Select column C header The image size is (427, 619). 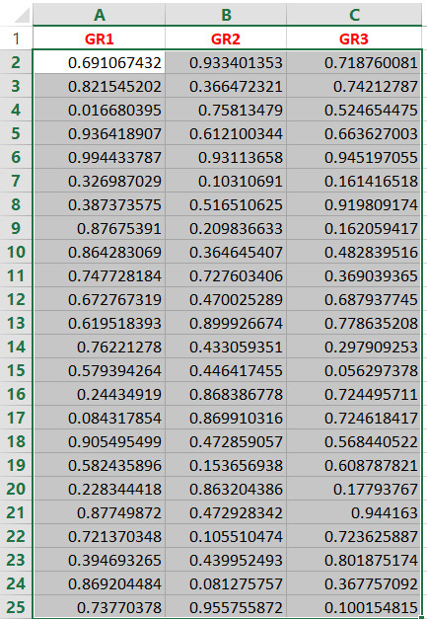coord(354,15)
